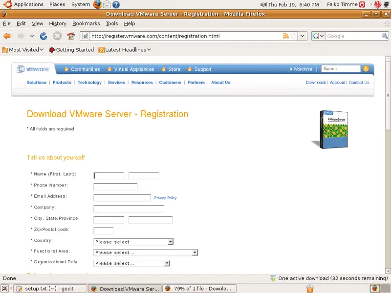The width and height of the screenshot is (391, 293).
Task: Open the Edit menu
Action: point(21,23)
